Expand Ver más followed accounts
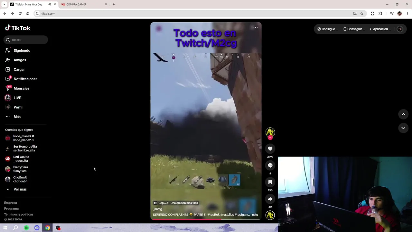The width and height of the screenshot is (412, 232). point(16,189)
